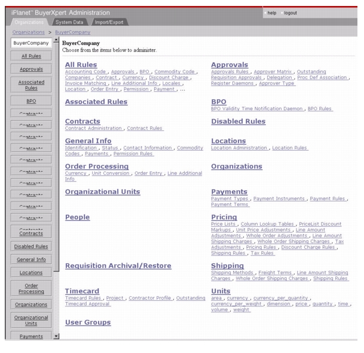This screenshot has width=364, height=353.
Task: Click the currency_per_quantity link
Action: click(280, 298)
